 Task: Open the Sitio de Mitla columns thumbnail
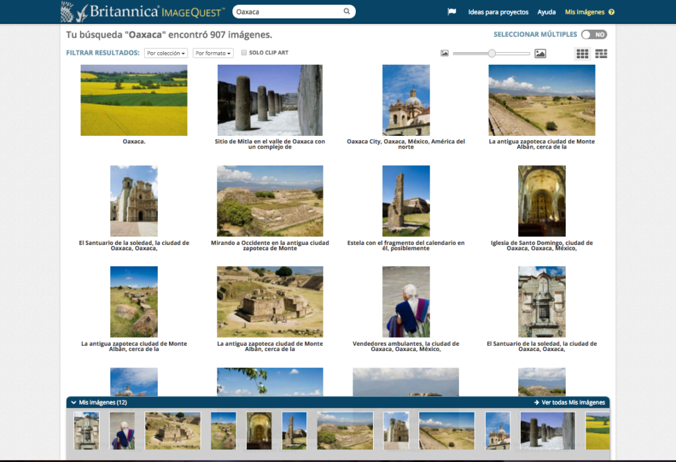coord(269,100)
